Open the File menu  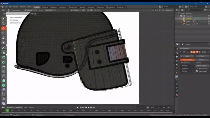(x=6, y=7)
